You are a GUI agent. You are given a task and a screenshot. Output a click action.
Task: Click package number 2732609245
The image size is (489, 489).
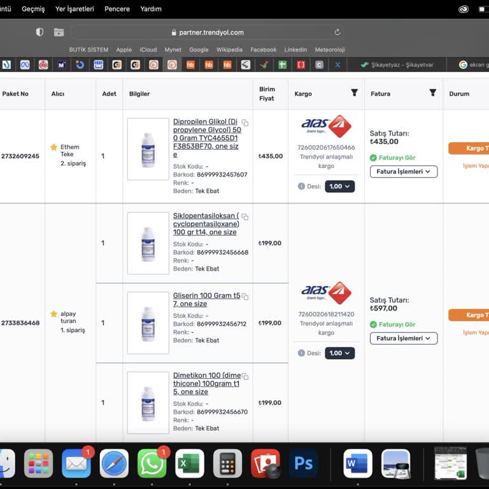click(x=20, y=156)
